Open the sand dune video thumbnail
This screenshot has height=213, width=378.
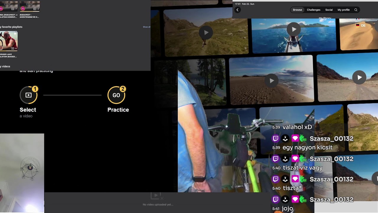coord(359,34)
